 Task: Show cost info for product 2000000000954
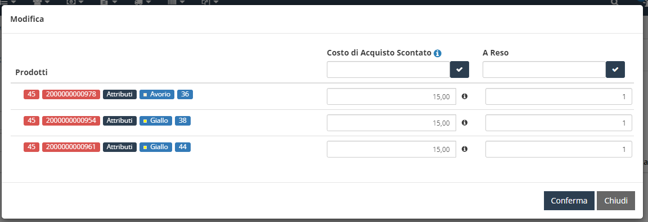tap(465, 123)
